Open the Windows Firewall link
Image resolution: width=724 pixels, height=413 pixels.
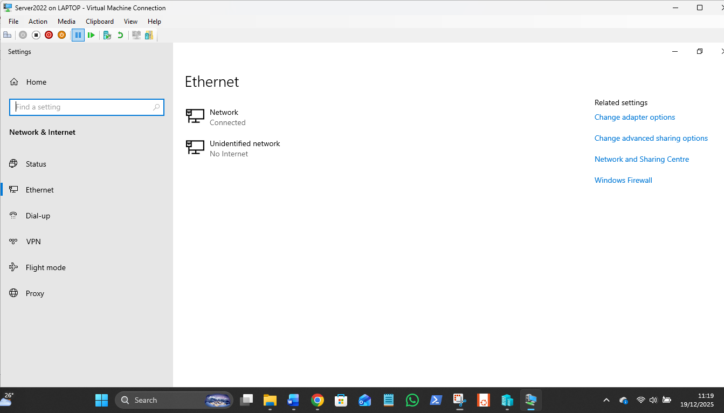point(623,180)
